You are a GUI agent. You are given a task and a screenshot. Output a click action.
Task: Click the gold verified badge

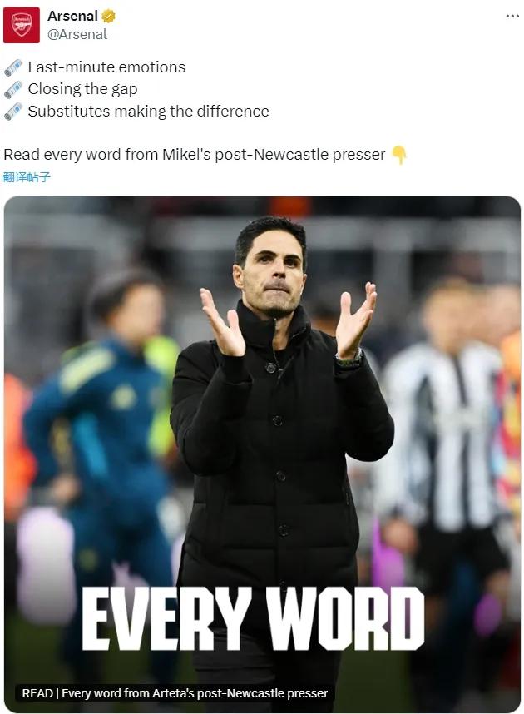pyautogui.click(x=109, y=17)
